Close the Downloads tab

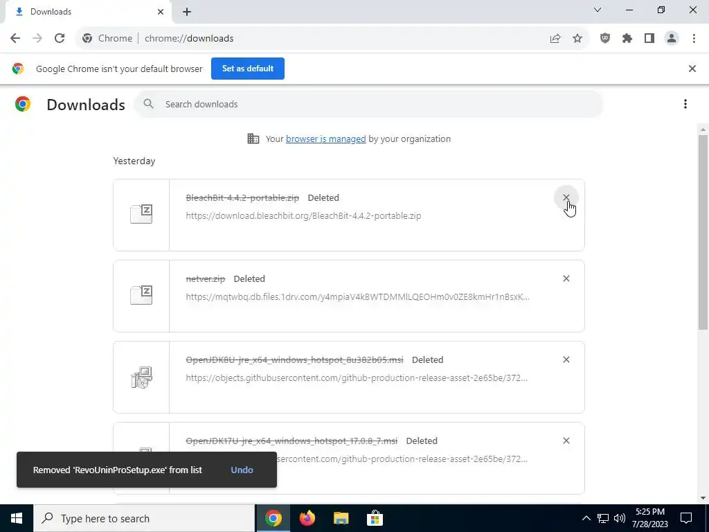[161, 12]
